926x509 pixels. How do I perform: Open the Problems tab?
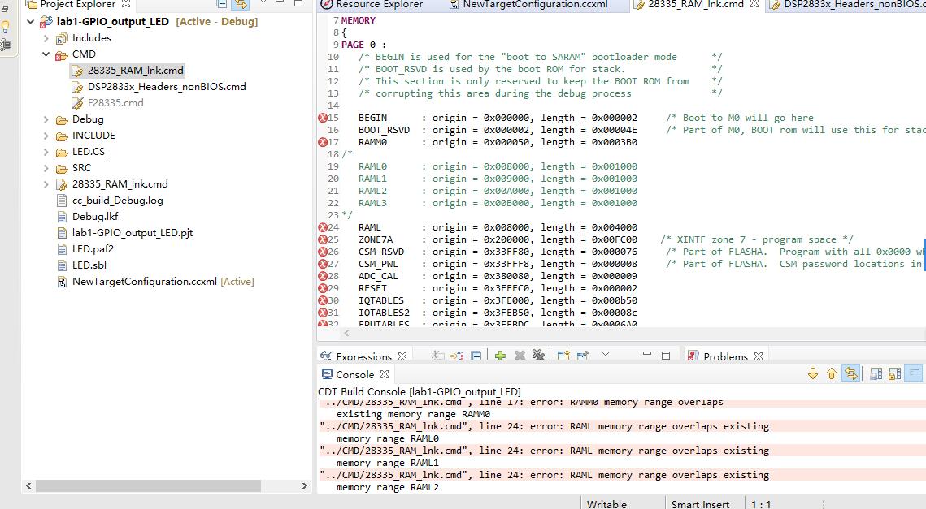[725, 356]
